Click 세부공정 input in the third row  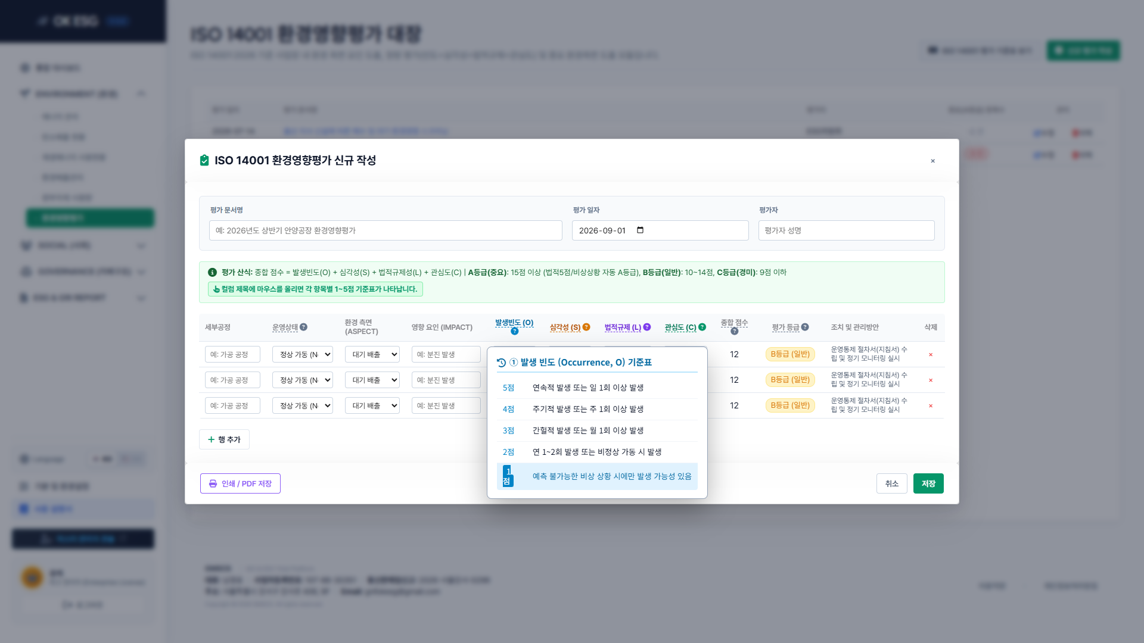click(x=232, y=405)
